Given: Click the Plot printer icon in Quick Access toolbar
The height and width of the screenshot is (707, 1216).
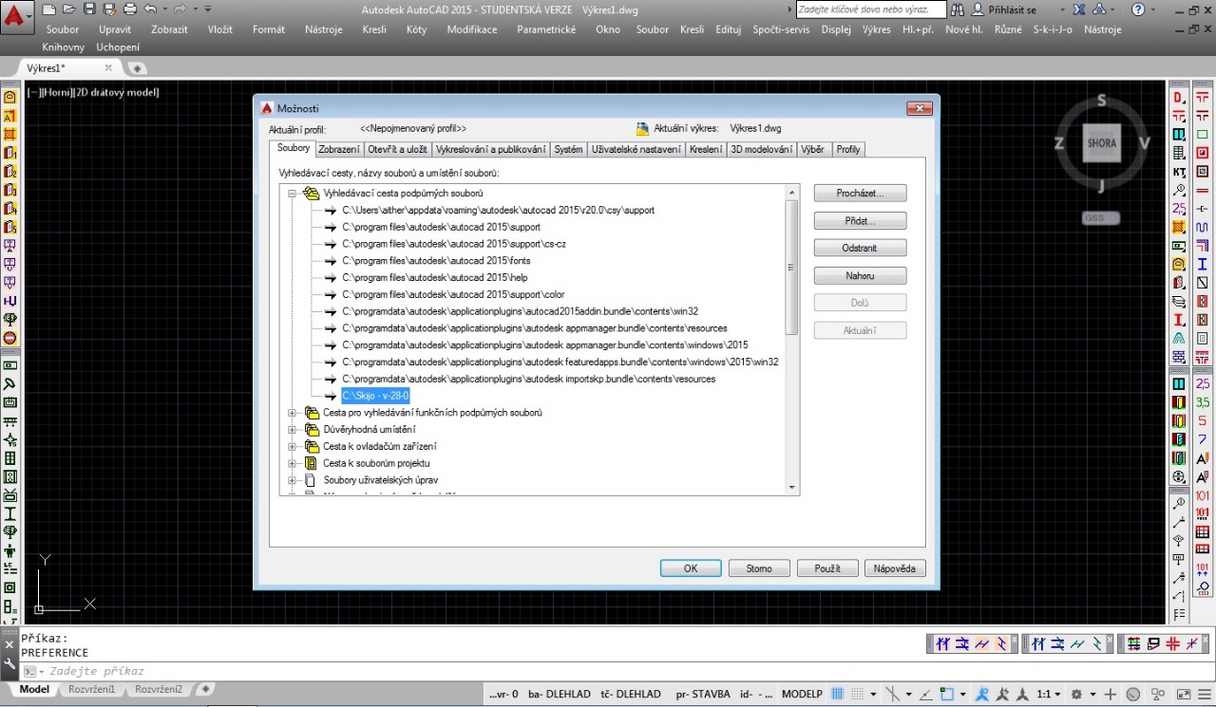Looking at the screenshot, I should coord(130,9).
